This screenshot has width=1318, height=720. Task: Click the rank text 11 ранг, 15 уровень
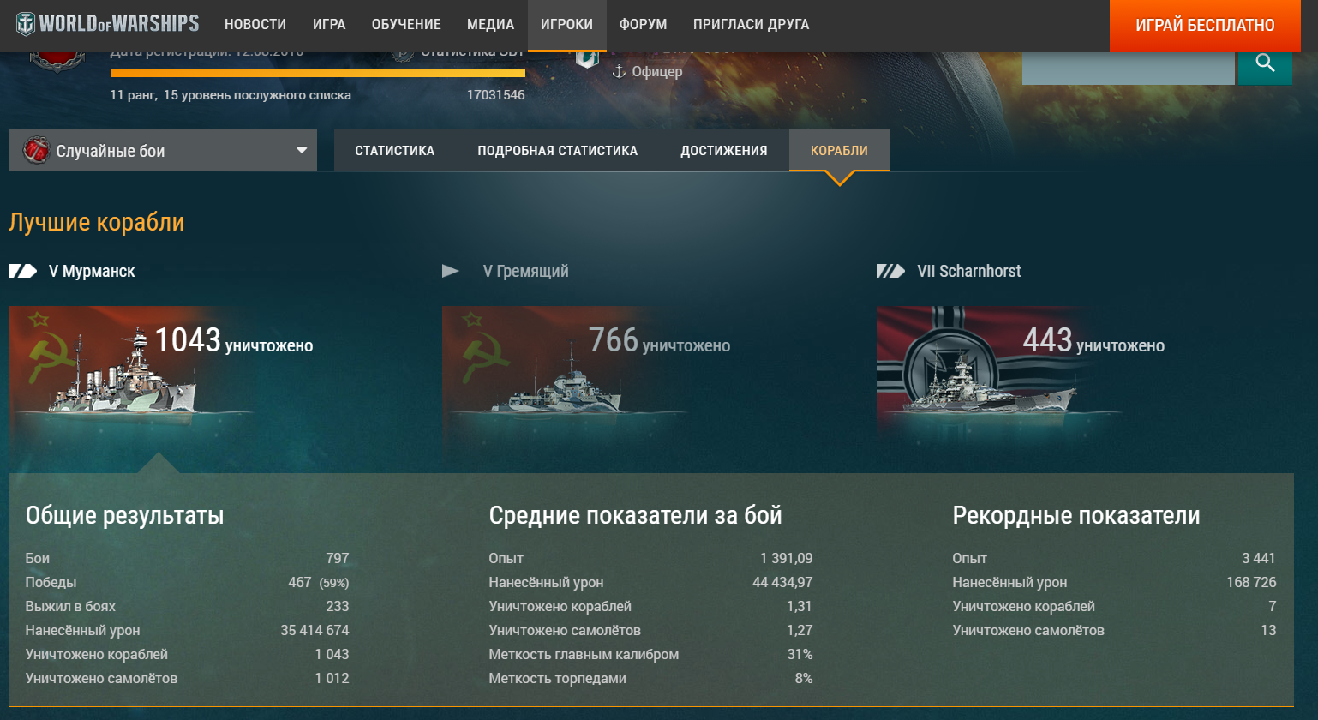click(231, 95)
